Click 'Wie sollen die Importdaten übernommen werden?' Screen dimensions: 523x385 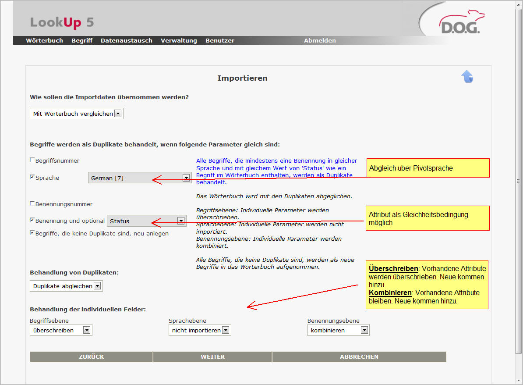(109, 97)
